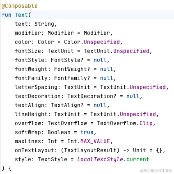Click the true value of softWrap
The image size is (174, 174).
tap(87, 132)
